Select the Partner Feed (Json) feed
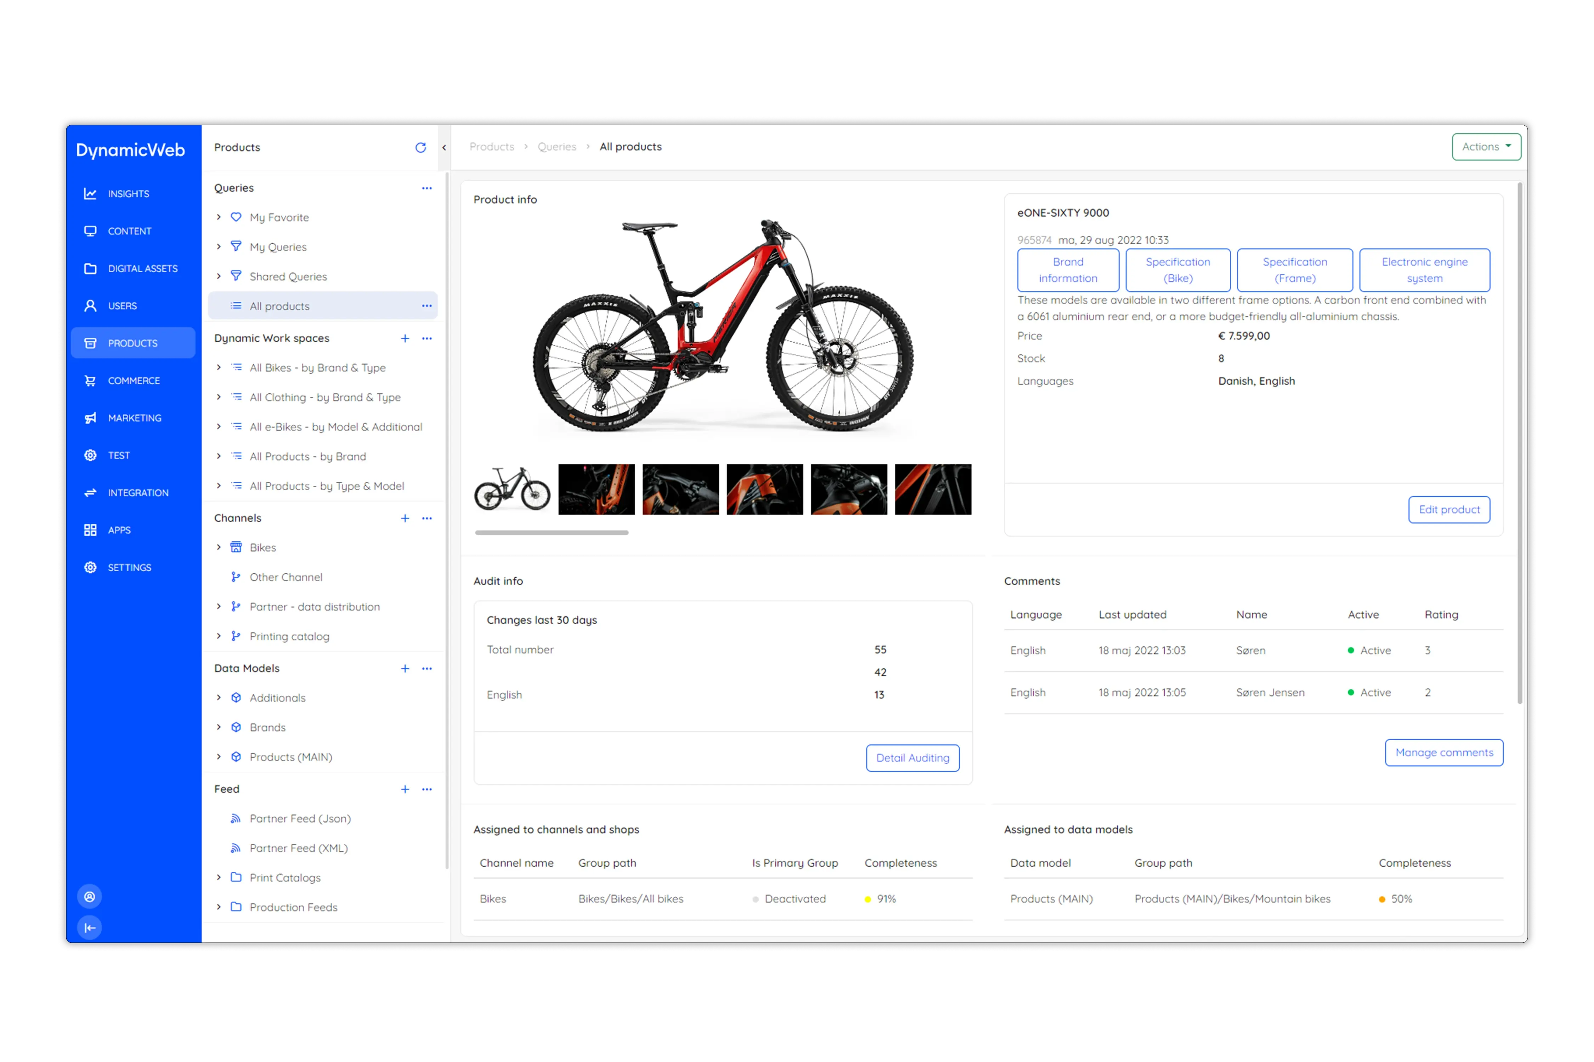Viewport: 1594px width, 1062px height. (x=300, y=818)
